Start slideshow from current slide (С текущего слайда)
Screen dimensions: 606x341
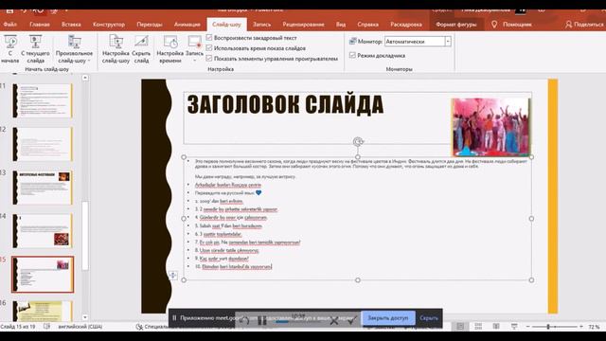(x=35, y=49)
